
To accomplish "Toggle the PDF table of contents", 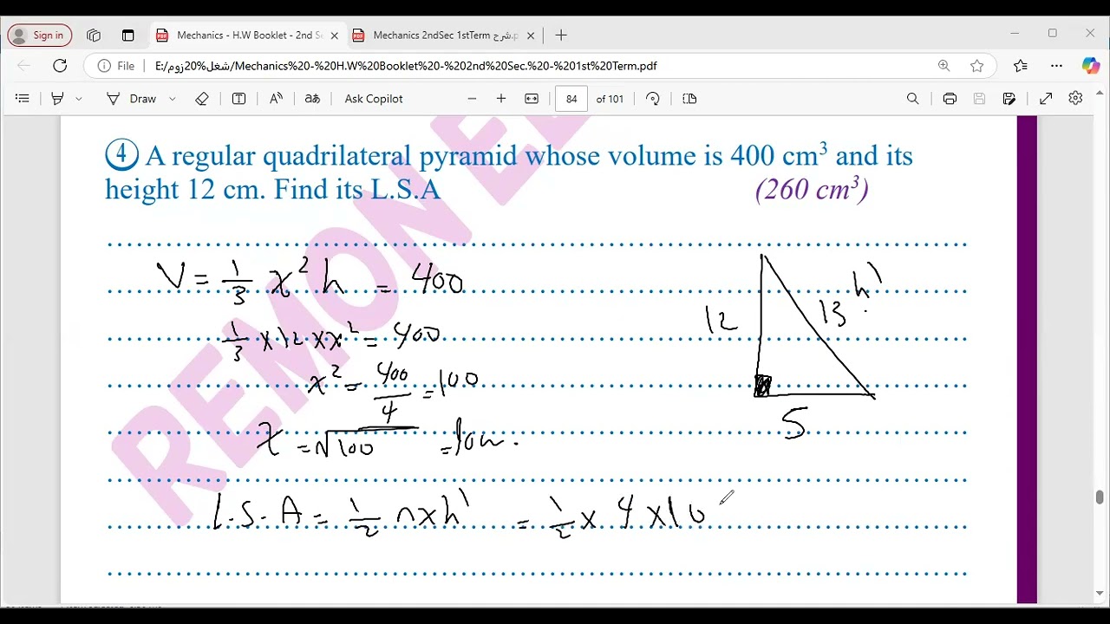I will click(23, 99).
